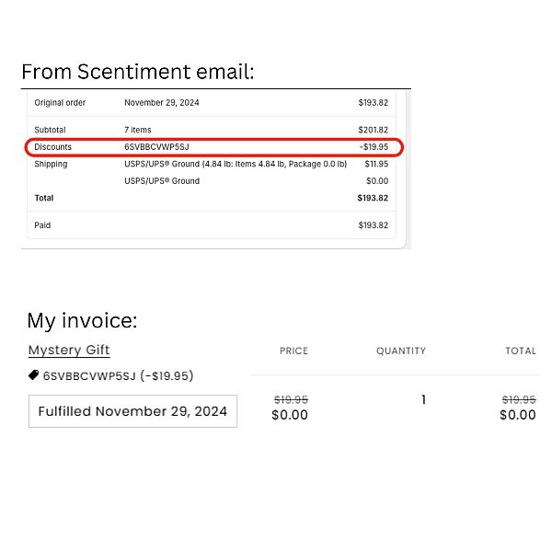
Task: Click the My invoice heading
Action: point(82,321)
